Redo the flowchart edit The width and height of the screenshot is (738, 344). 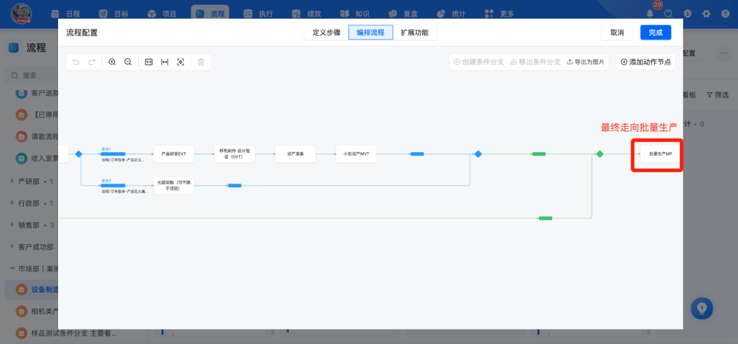92,62
